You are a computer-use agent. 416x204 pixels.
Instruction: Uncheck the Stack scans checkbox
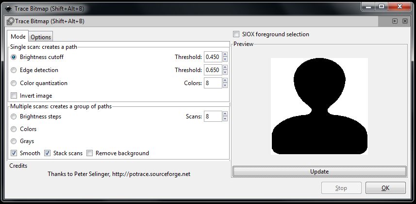coord(47,153)
